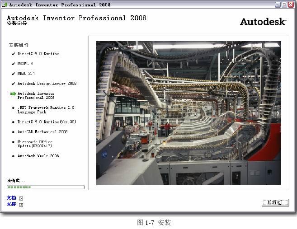Close the installer window
Screen dimensions: 297x229
pos(291,5)
